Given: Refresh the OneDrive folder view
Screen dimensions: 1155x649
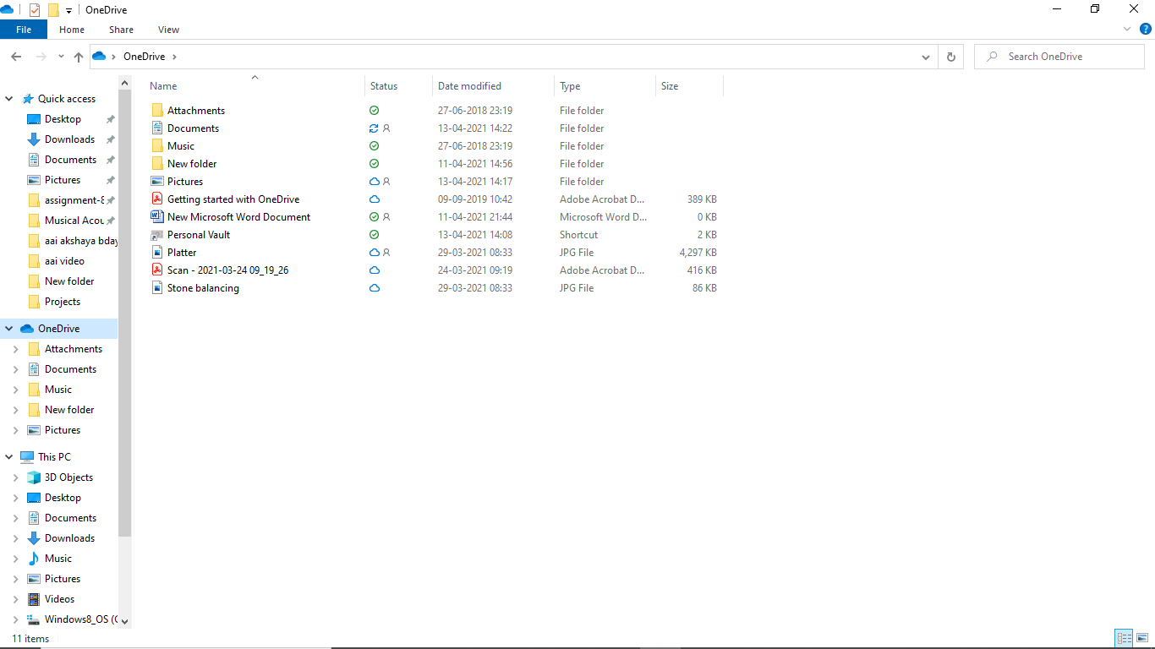Looking at the screenshot, I should click(x=951, y=57).
